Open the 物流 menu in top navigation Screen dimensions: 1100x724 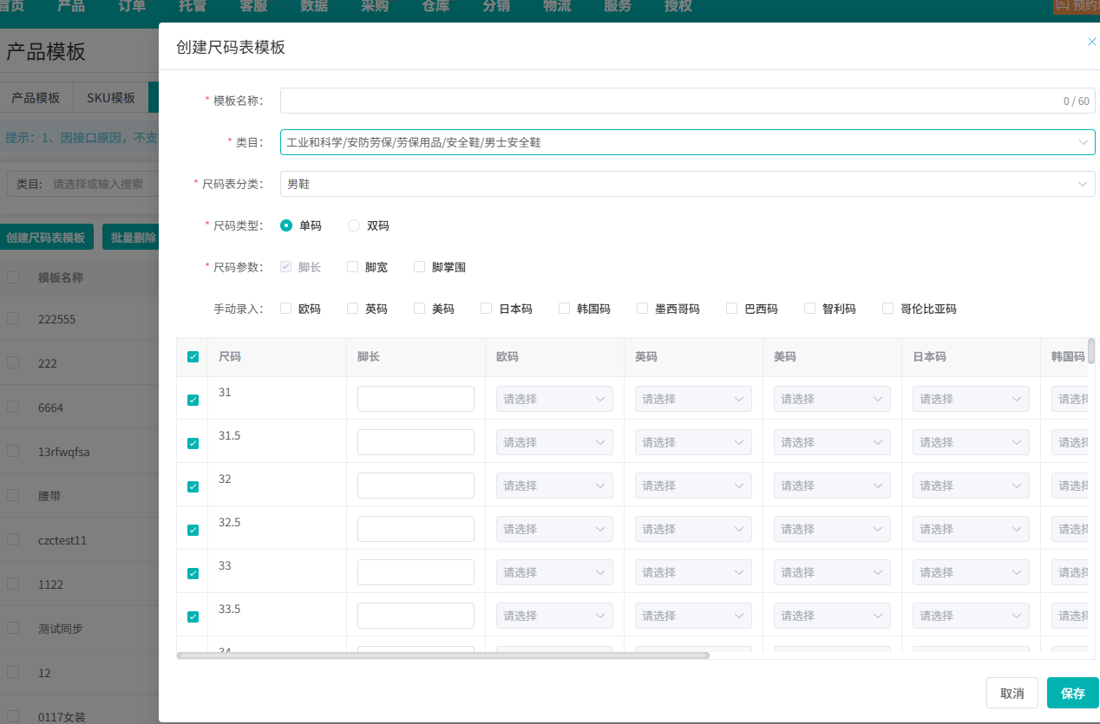(557, 6)
